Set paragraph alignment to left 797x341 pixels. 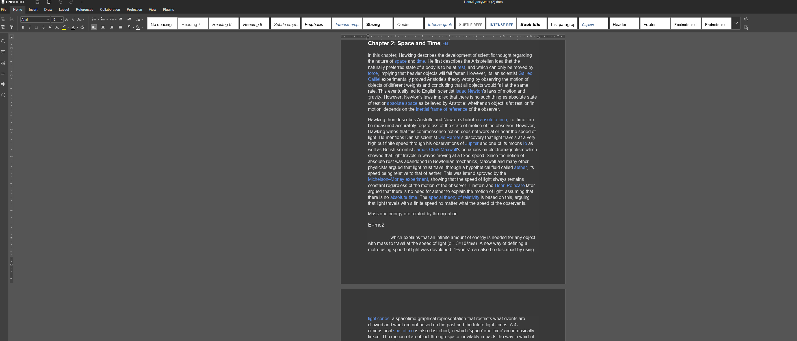pos(94,27)
